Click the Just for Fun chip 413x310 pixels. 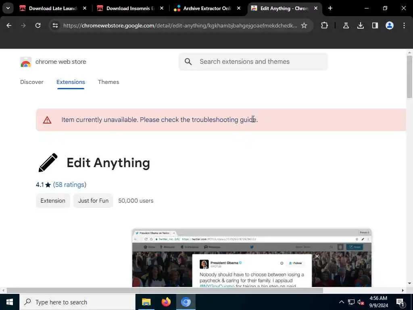tap(93, 201)
